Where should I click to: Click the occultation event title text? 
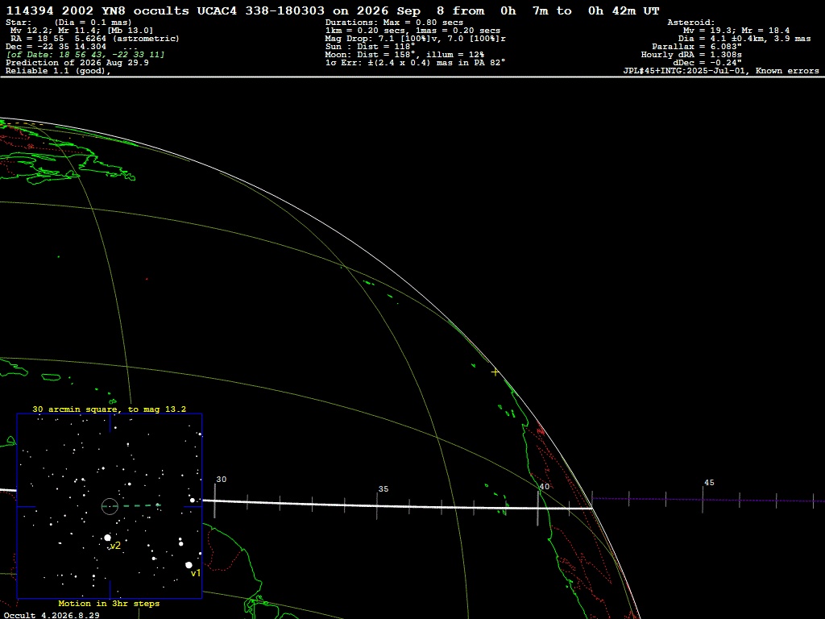point(333,10)
